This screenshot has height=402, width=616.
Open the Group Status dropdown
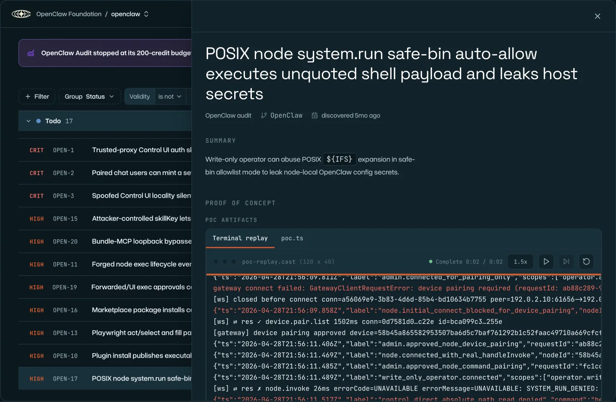pyautogui.click(x=89, y=96)
